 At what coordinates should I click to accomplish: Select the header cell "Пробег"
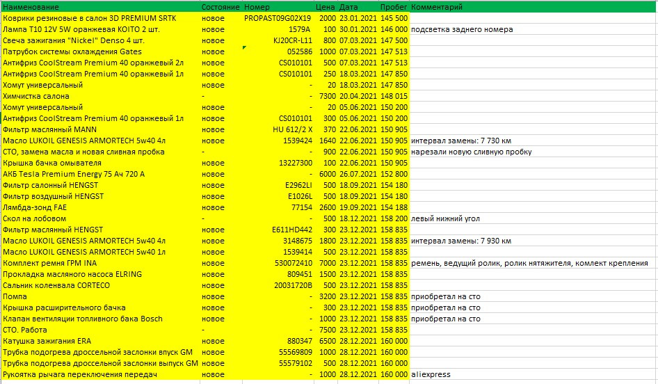coord(394,7)
